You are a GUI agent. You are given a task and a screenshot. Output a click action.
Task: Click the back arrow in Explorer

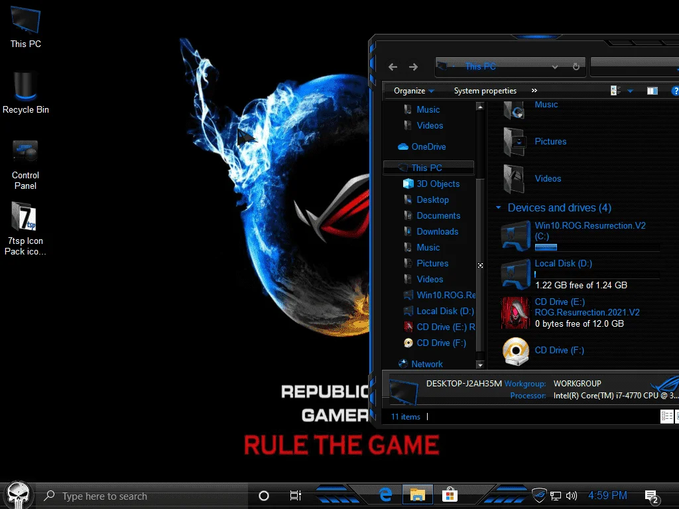point(393,67)
